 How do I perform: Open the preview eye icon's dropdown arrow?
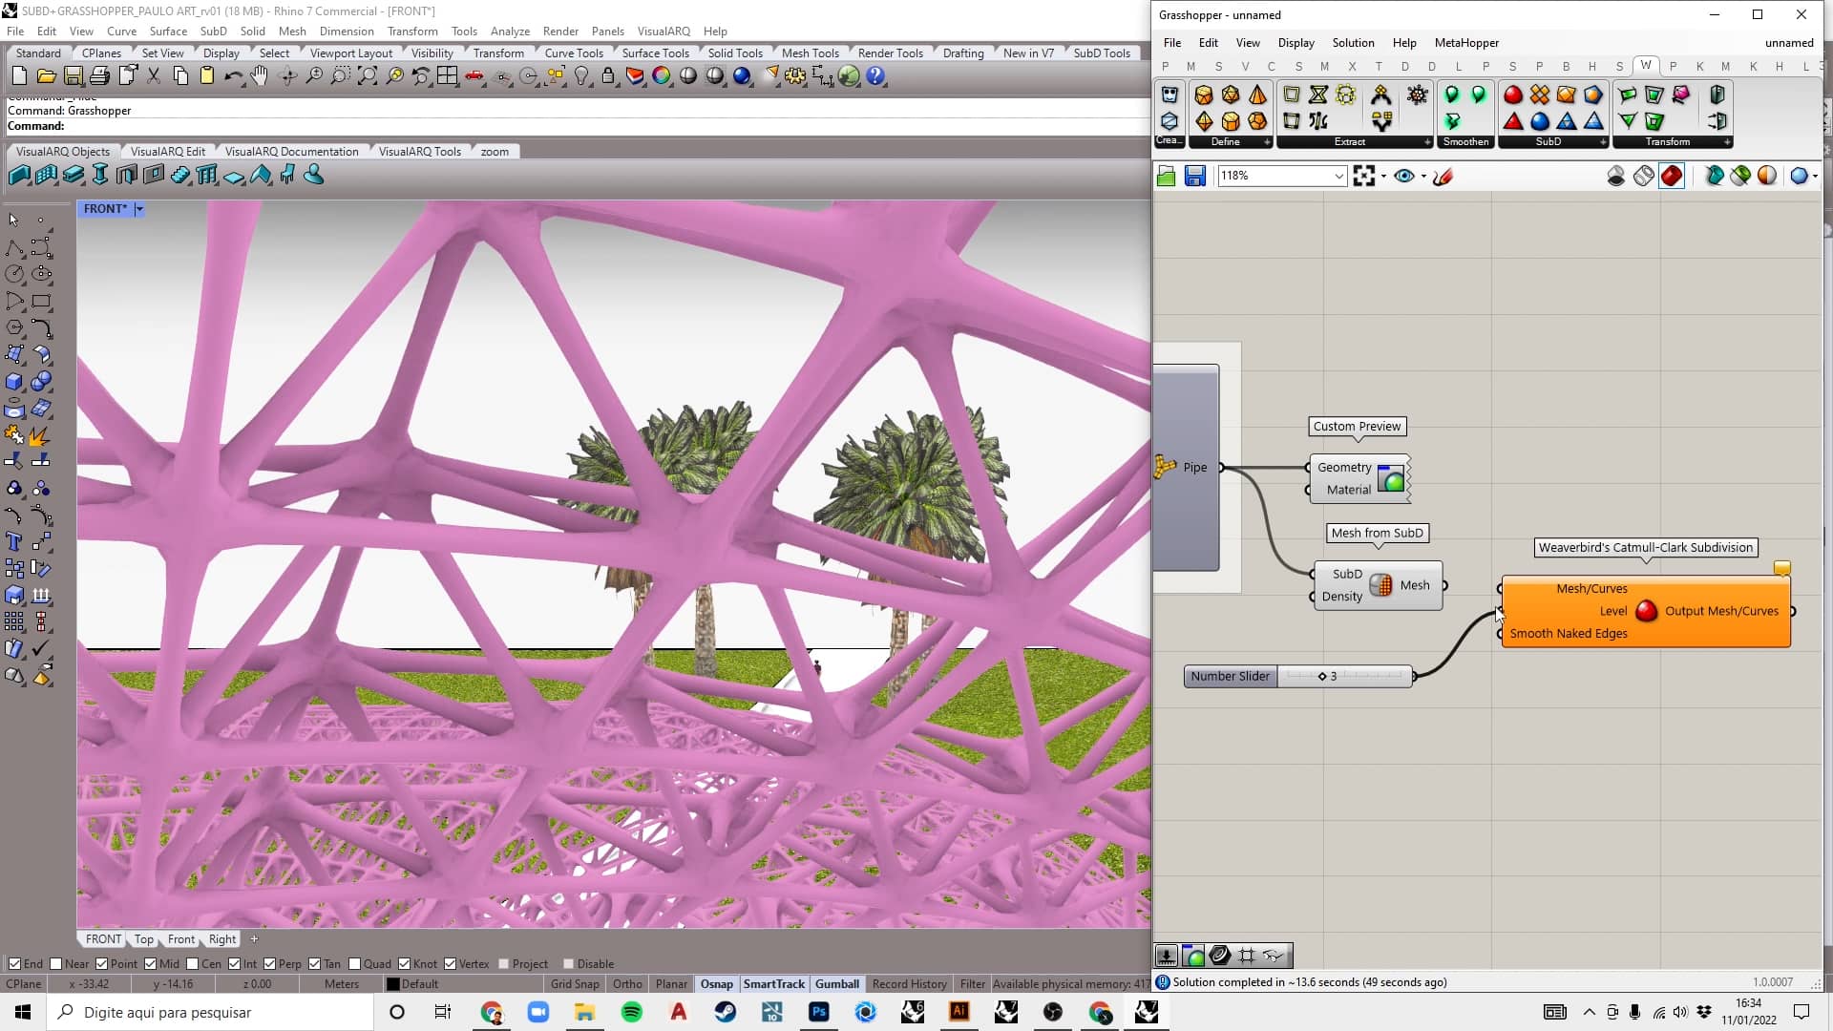click(x=1422, y=177)
